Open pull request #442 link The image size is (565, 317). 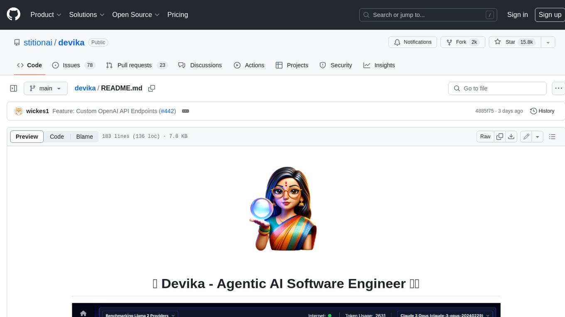click(167, 111)
